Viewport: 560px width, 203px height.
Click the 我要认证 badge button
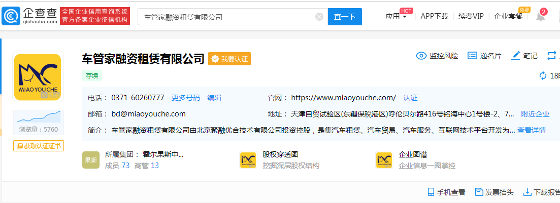229,59
